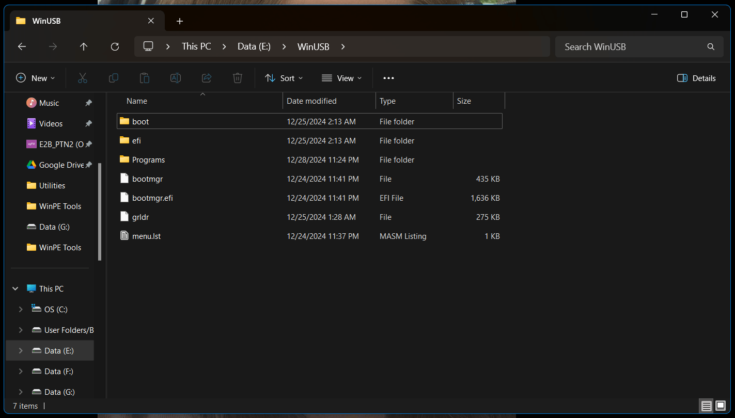Click the Rename icon in toolbar
The image size is (735, 418).
coord(176,78)
